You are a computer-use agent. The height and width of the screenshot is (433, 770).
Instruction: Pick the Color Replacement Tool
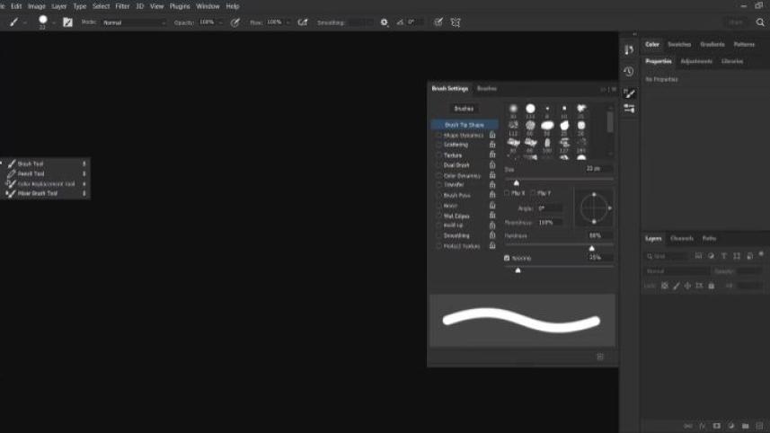click(x=45, y=183)
